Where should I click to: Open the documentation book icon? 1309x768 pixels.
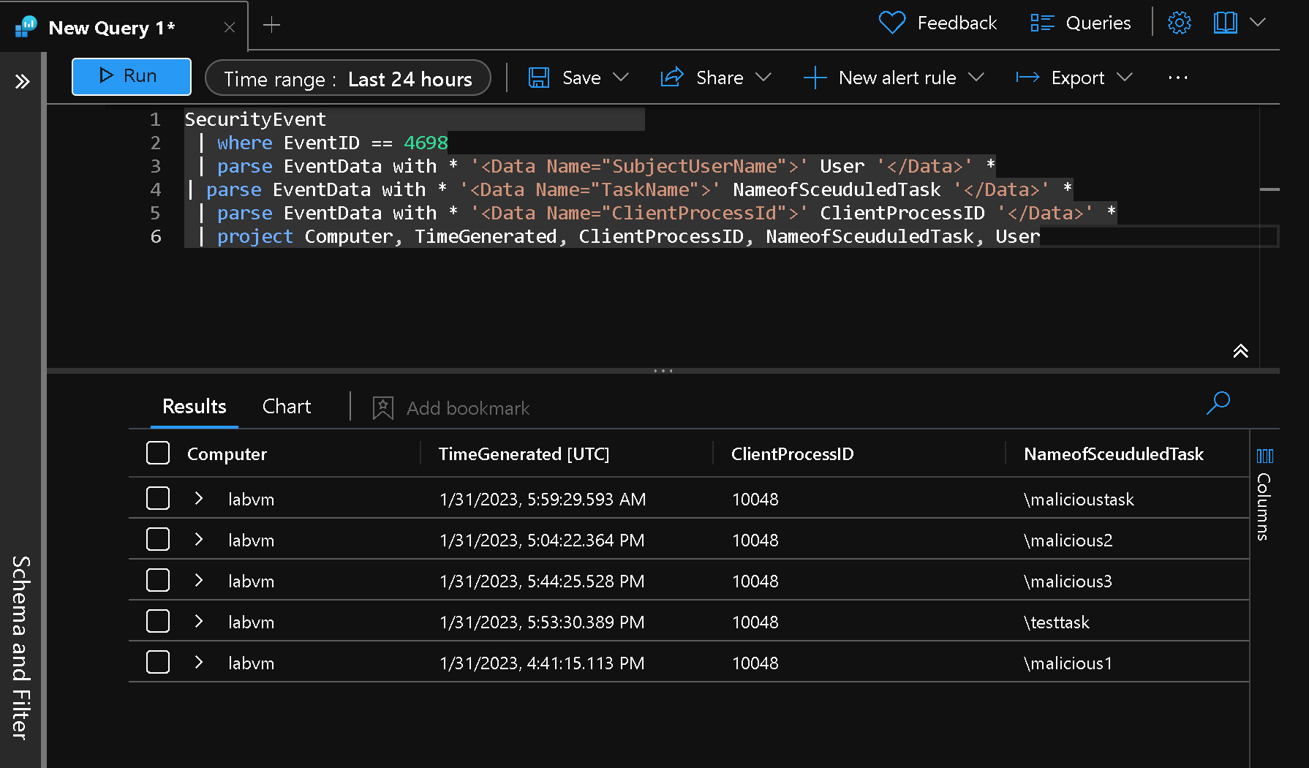click(1226, 23)
